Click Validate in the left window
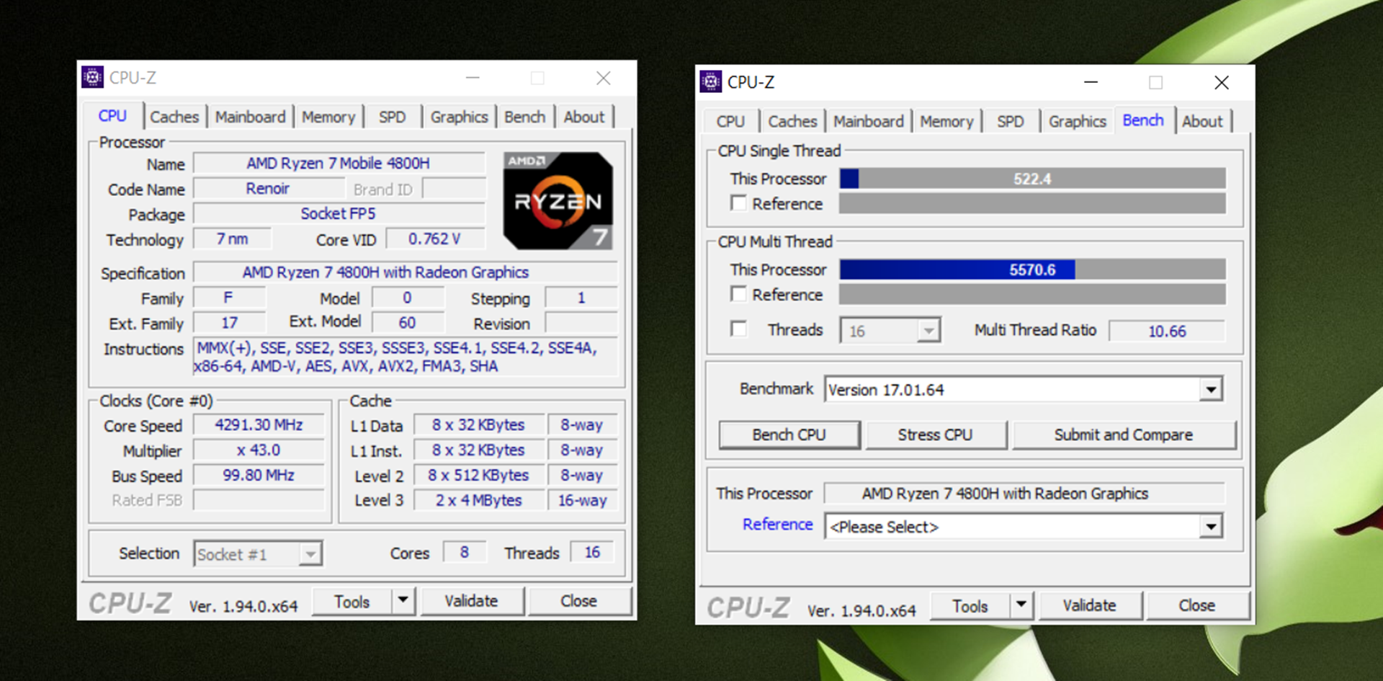This screenshot has height=681, width=1383. (x=472, y=600)
